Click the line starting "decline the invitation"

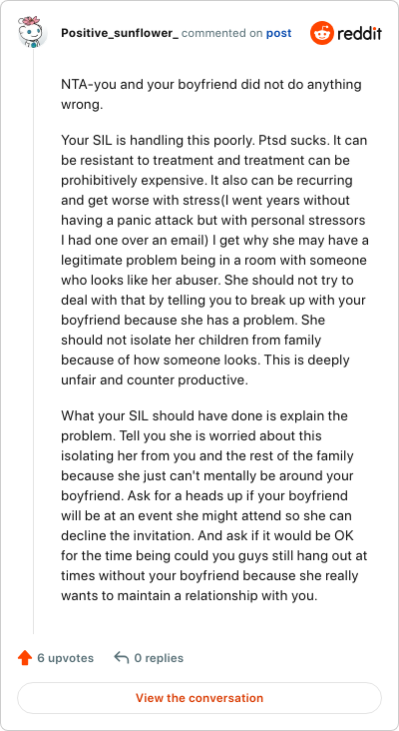pos(207,535)
